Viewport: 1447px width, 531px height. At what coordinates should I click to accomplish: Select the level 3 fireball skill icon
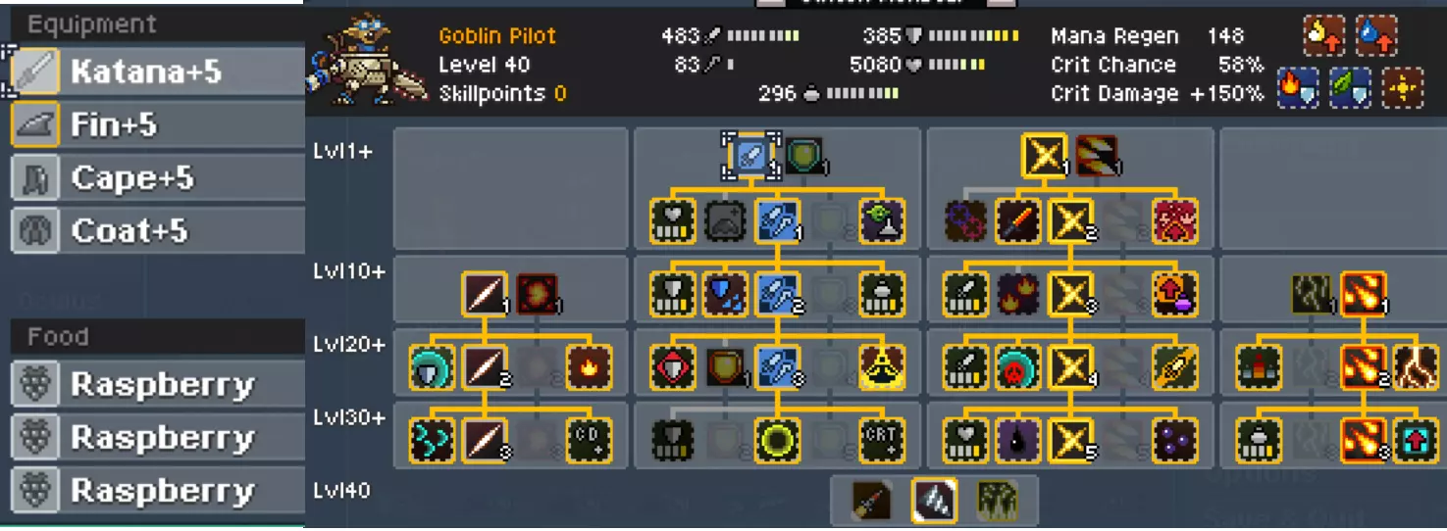pos(1364,441)
